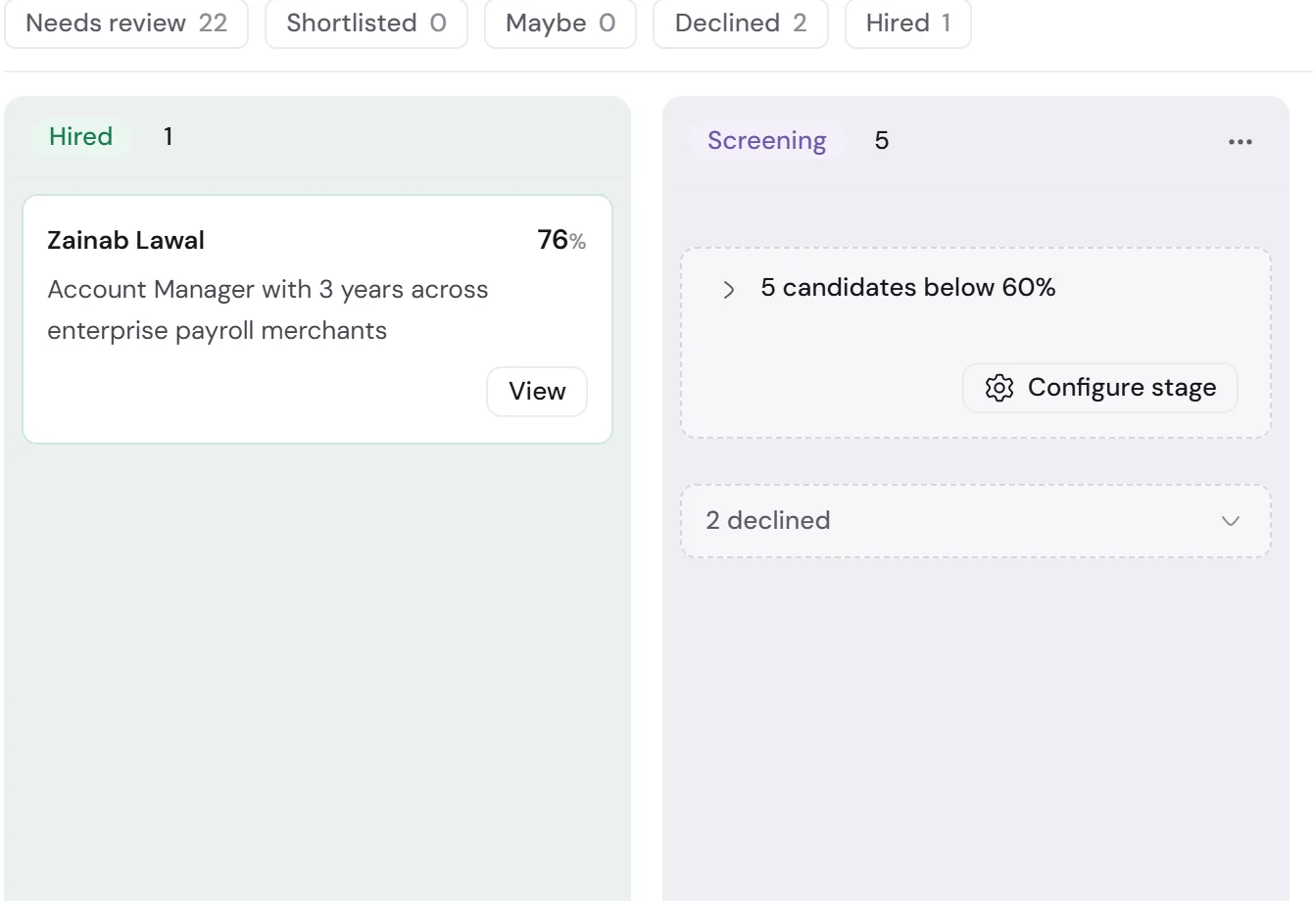Open the Screening column three-dot menu
Screen dimensions: 1313x901
point(1240,142)
